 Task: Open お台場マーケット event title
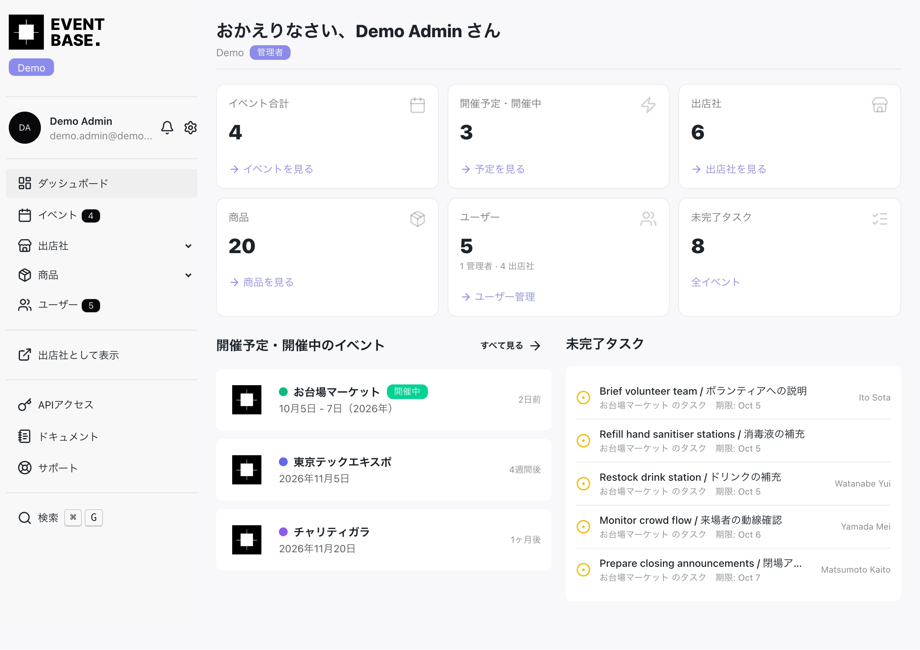point(337,392)
